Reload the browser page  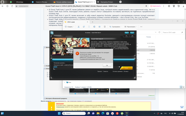(12, 6)
